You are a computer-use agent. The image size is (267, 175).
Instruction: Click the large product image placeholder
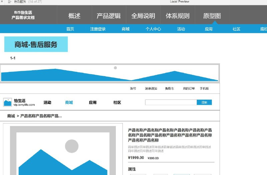pos(63,151)
